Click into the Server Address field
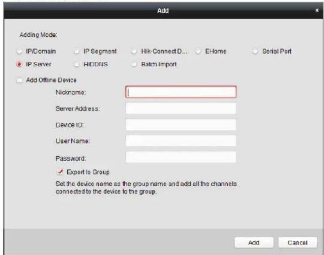 click(x=181, y=108)
